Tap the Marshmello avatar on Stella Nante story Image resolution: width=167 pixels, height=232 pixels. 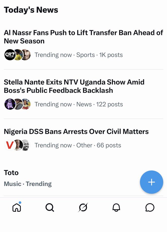10,104
